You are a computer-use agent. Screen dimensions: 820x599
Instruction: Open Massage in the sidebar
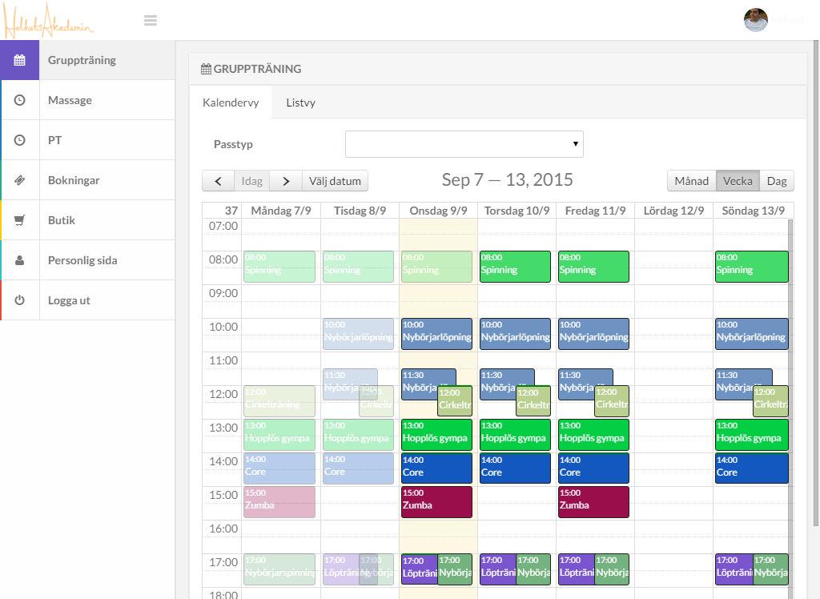[x=88, y=100]
